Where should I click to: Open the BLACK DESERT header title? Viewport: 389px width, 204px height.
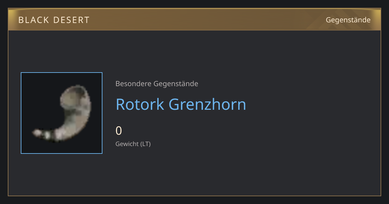tap(54, 20)
